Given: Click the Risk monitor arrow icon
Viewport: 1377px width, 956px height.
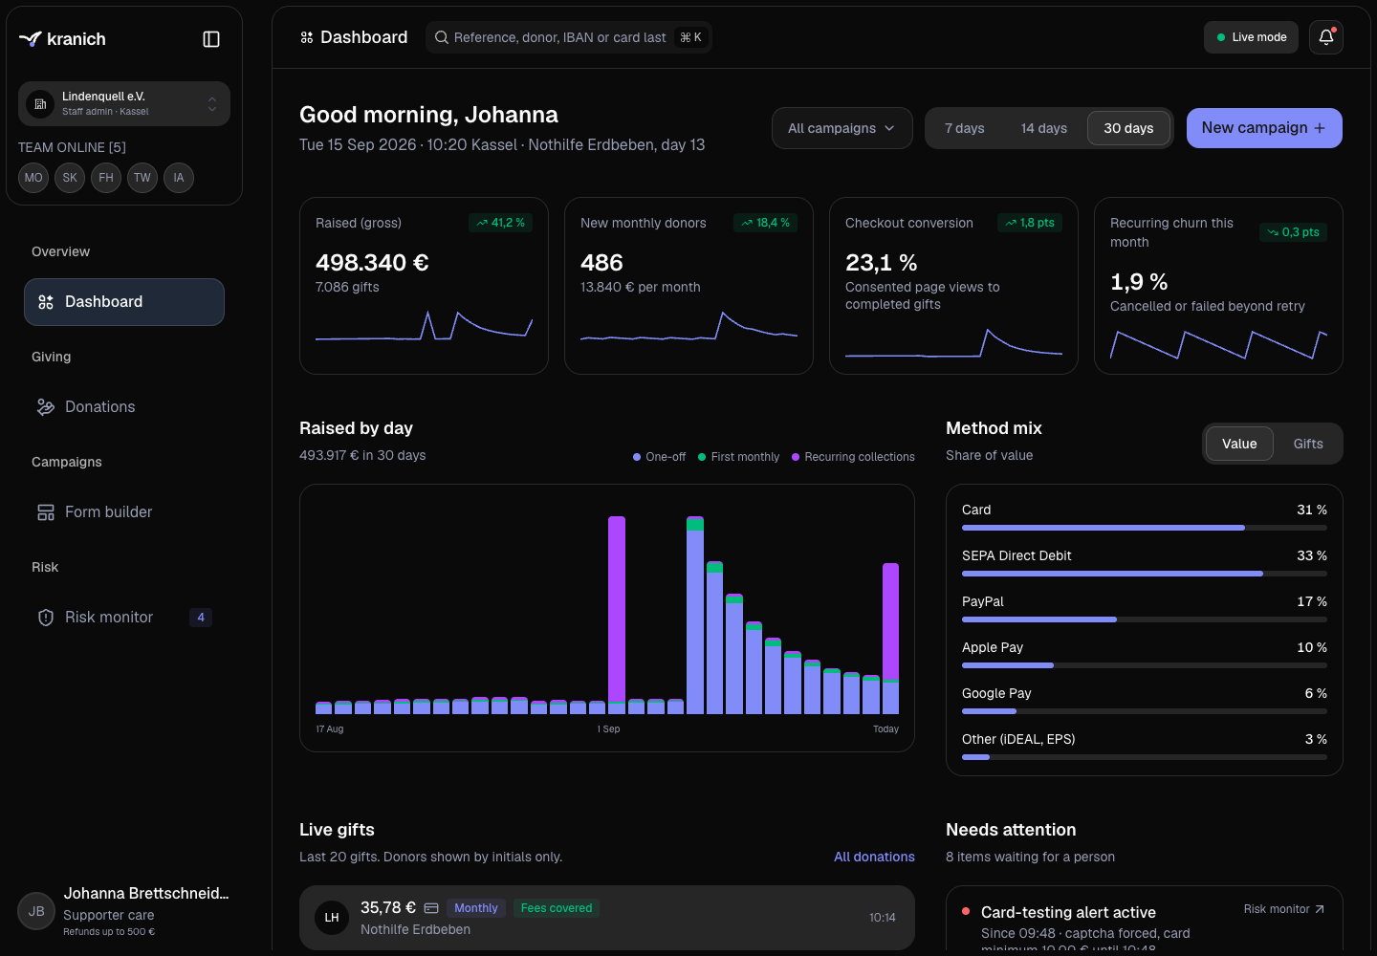Looking at the screenshot, I should [1320, 909].
